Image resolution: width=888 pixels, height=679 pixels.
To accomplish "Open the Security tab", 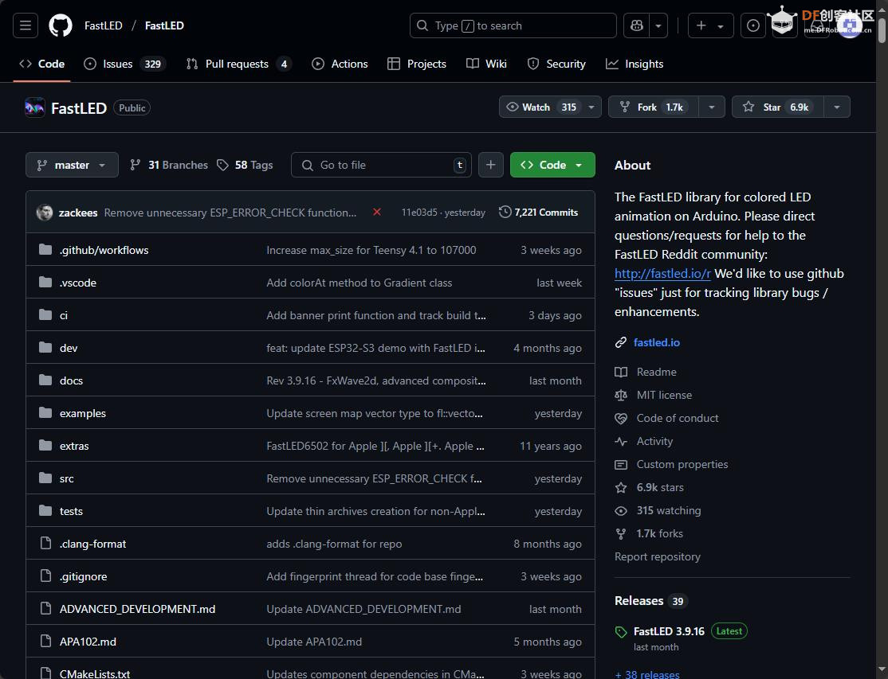I will (x=556, y=64).
